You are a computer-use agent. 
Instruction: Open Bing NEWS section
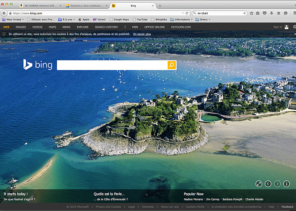coord(66,27)
